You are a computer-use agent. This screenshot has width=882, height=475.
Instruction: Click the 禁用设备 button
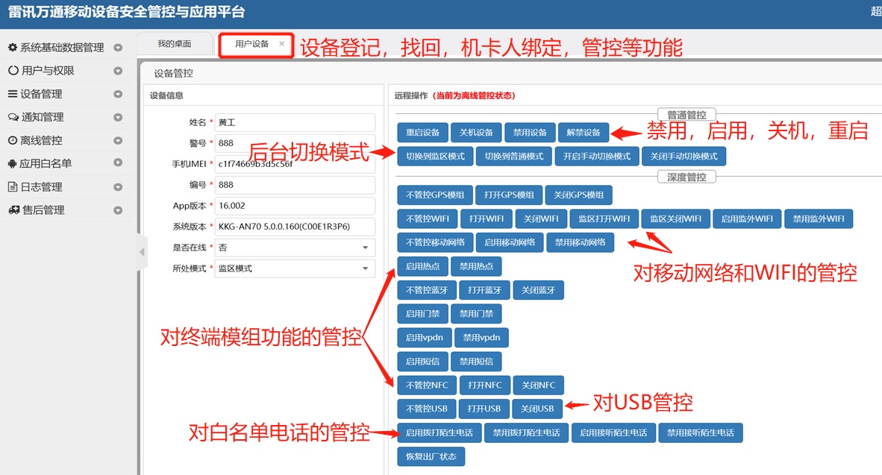click(530, 133)
